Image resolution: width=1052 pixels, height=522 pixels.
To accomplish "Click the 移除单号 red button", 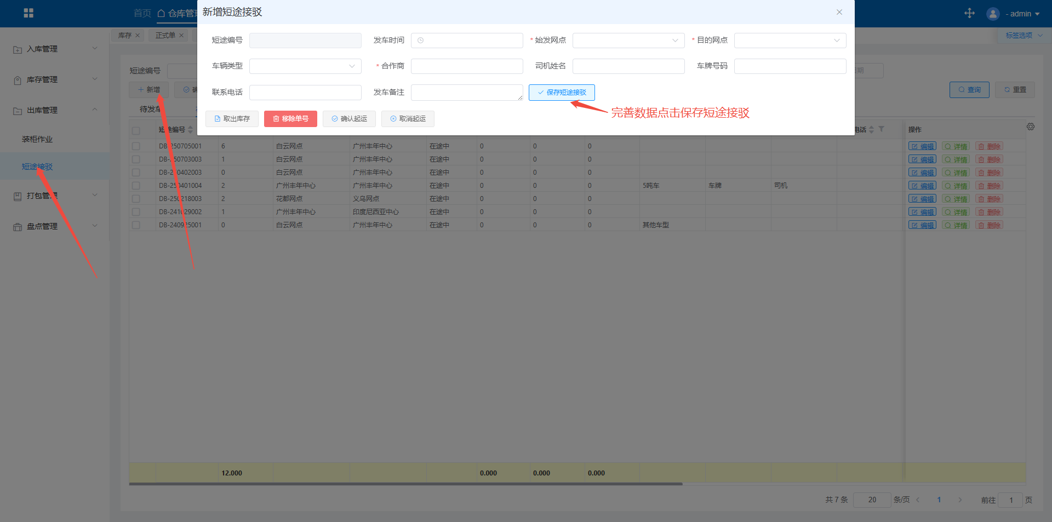I will pyautogui.click(x=290, y=119).
